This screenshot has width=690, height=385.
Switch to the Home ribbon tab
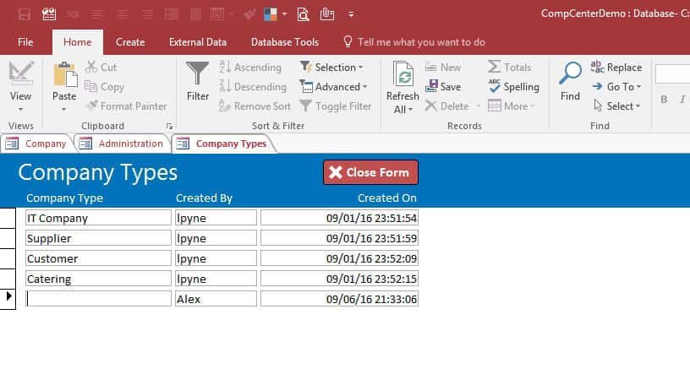tap(78, 42)
